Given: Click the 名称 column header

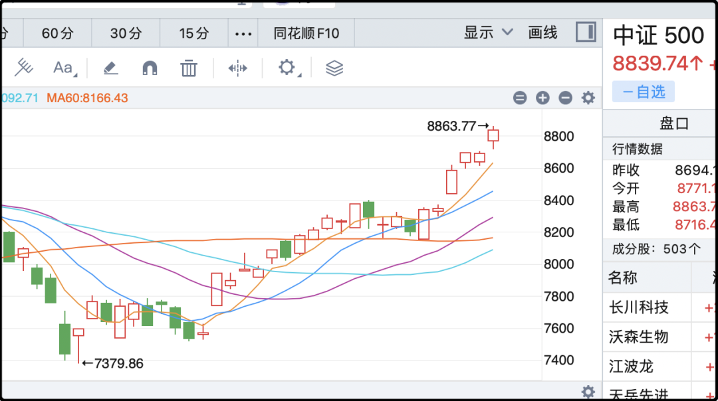Looking at the screenshot, I should point(623,278).
